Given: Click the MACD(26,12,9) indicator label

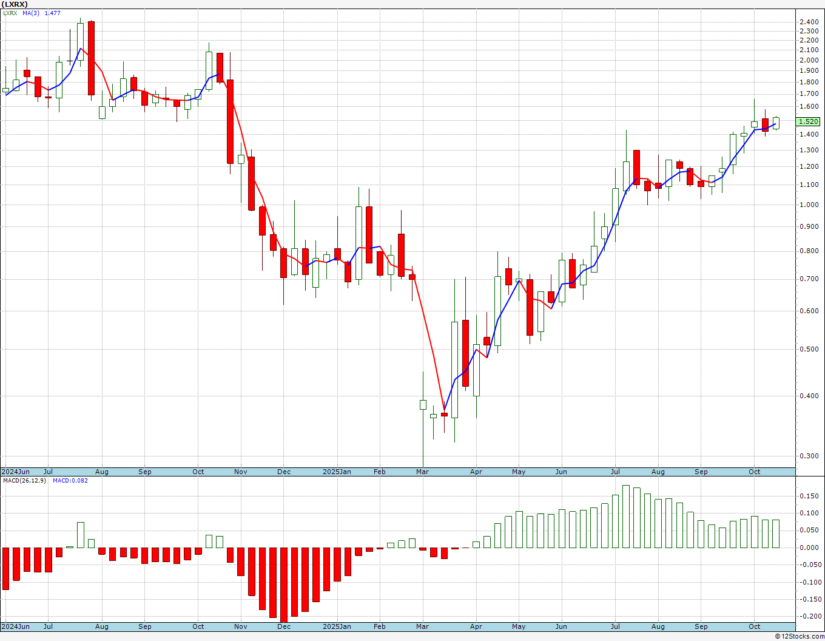Looking at the screenshot, I should click(x=24, y=481).
